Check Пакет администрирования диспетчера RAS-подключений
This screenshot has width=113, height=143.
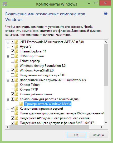13,113
